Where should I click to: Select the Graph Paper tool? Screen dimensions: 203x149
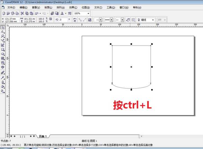click(x=3, y=58)
